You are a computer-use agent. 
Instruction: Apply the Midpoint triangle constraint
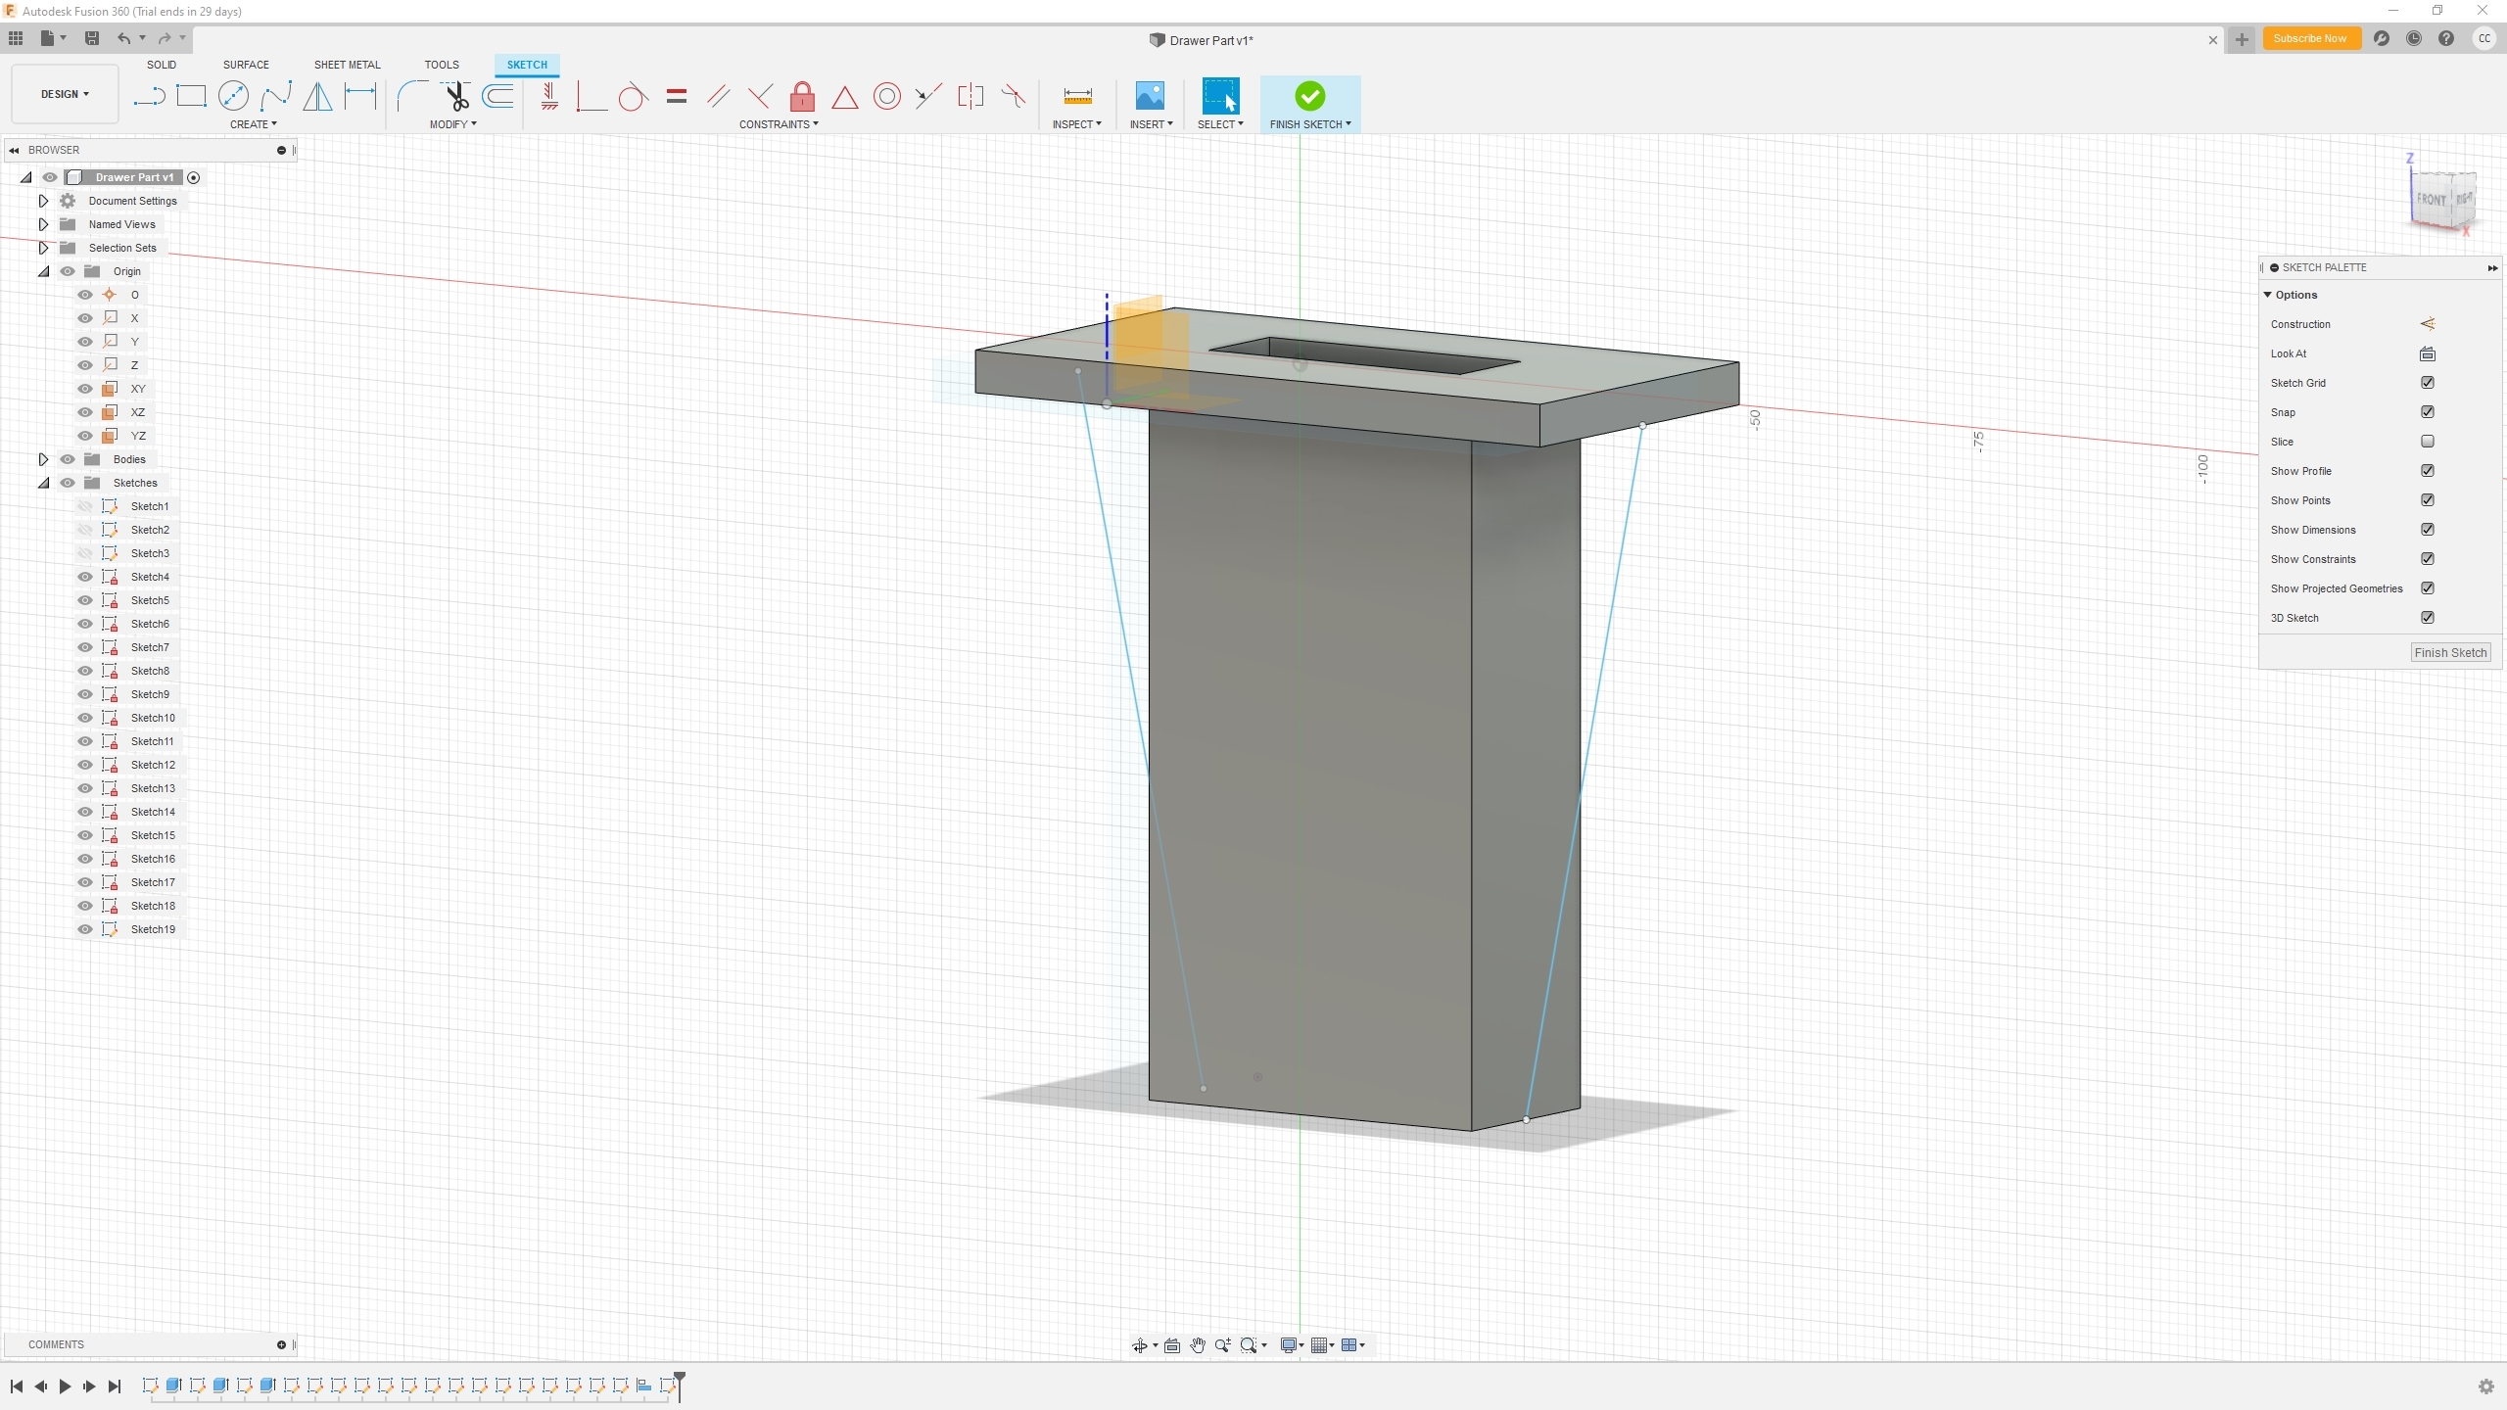[x=844, y=97]
